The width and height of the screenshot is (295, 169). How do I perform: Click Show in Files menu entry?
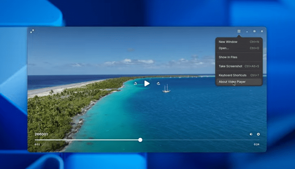click(228, 57)
